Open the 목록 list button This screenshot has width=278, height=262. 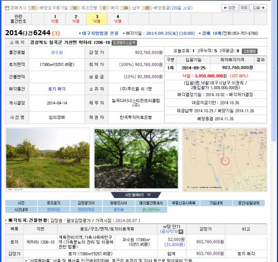click(244, 8)
